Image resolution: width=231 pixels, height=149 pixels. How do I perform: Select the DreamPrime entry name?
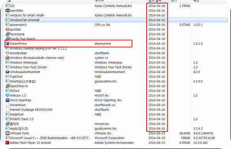(18, 43)
